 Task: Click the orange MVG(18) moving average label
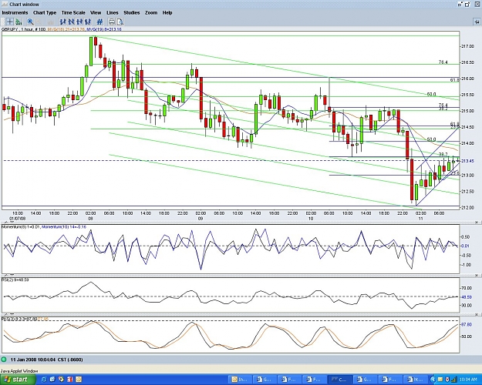point(66,29)
